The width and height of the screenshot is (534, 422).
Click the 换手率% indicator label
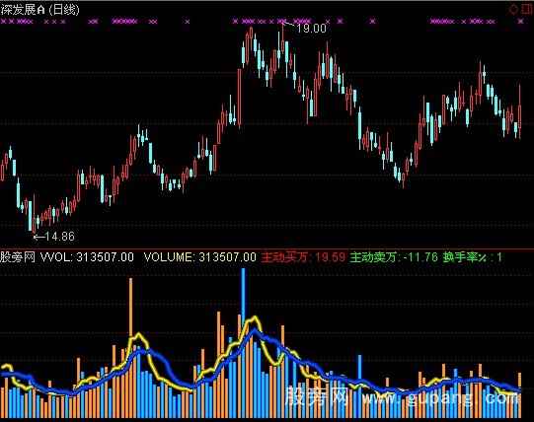coord(473,257)
